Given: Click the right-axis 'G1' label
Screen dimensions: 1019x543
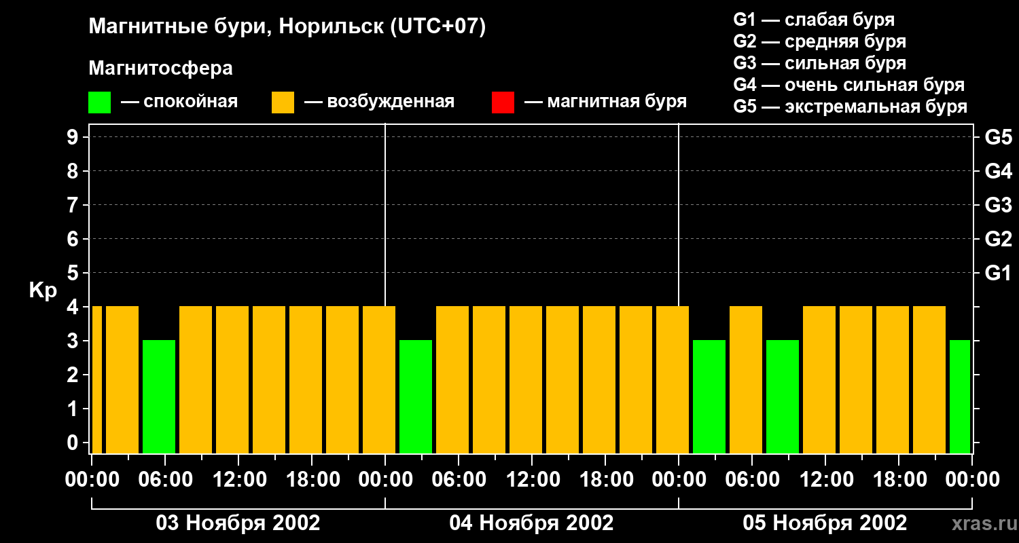Looking at the screenshot, I should coord(998,273).
